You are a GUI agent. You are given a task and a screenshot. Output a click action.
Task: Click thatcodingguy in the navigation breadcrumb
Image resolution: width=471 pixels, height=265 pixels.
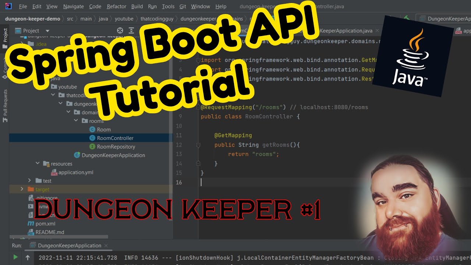click(x=158, y=19)
